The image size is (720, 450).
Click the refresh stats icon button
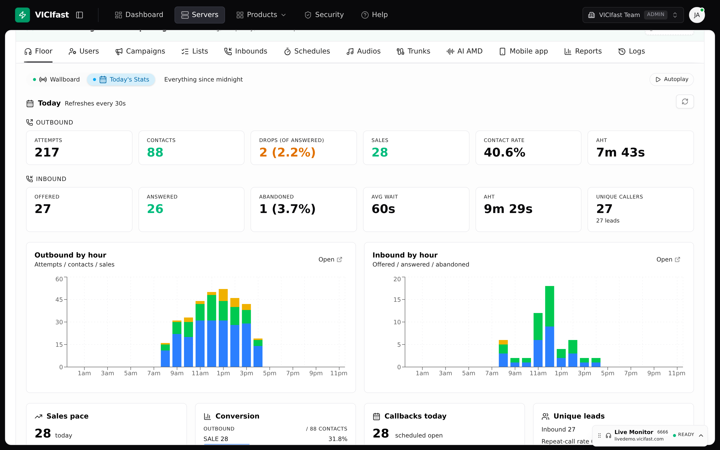tap(684, 102)
